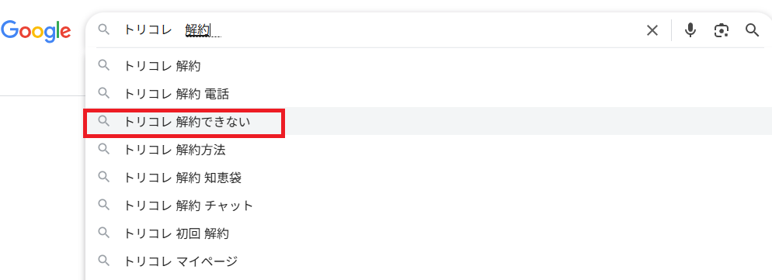Select suggestion トリコレ 初回 解約
The image size is (772, 280).
pyautogui.click(x=427, y=233)
